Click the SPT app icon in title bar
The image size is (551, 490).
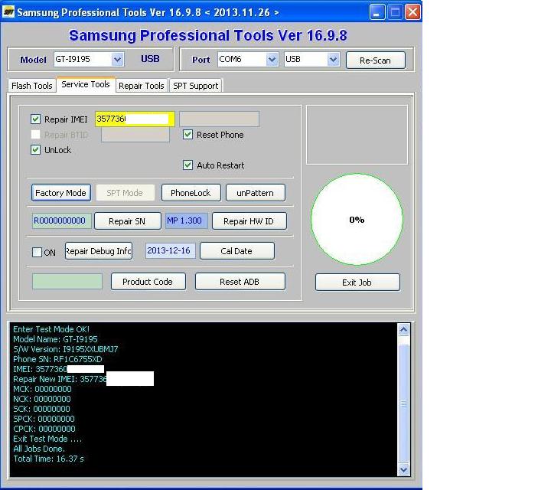pos(8,12)
